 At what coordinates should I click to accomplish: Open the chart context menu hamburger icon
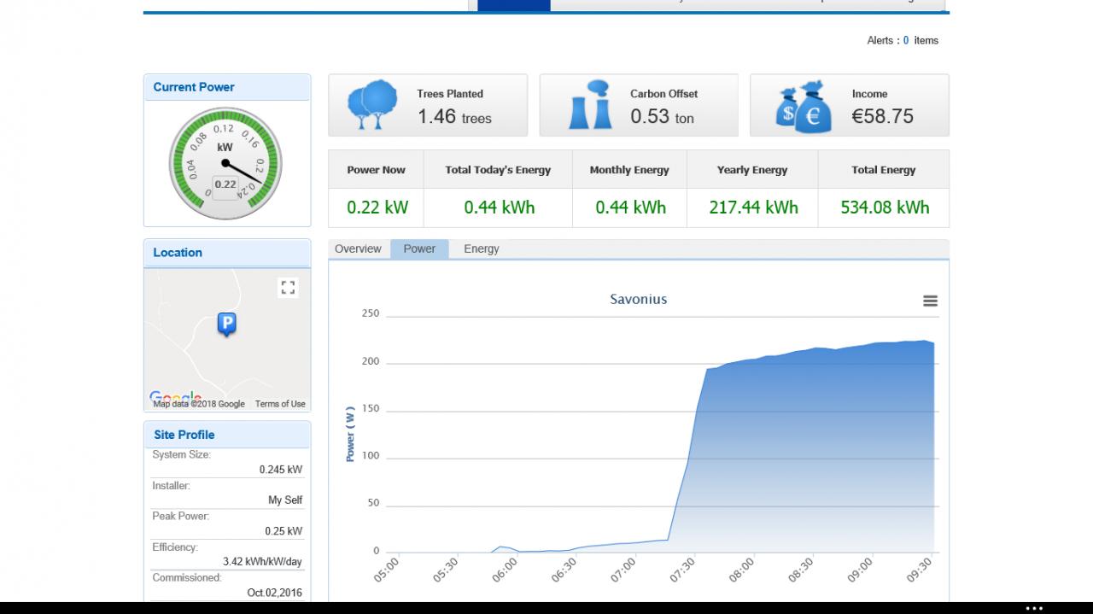930,301
